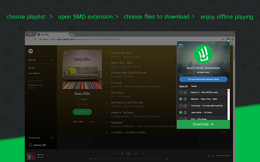Open the barton_101 user profile
The height and width of the screenshot is (162, 260).
coord(37,145)
